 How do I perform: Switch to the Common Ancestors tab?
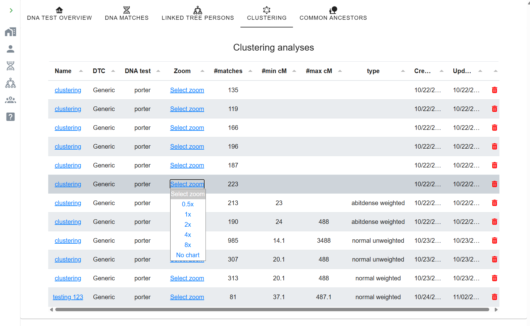click(333, 14)
